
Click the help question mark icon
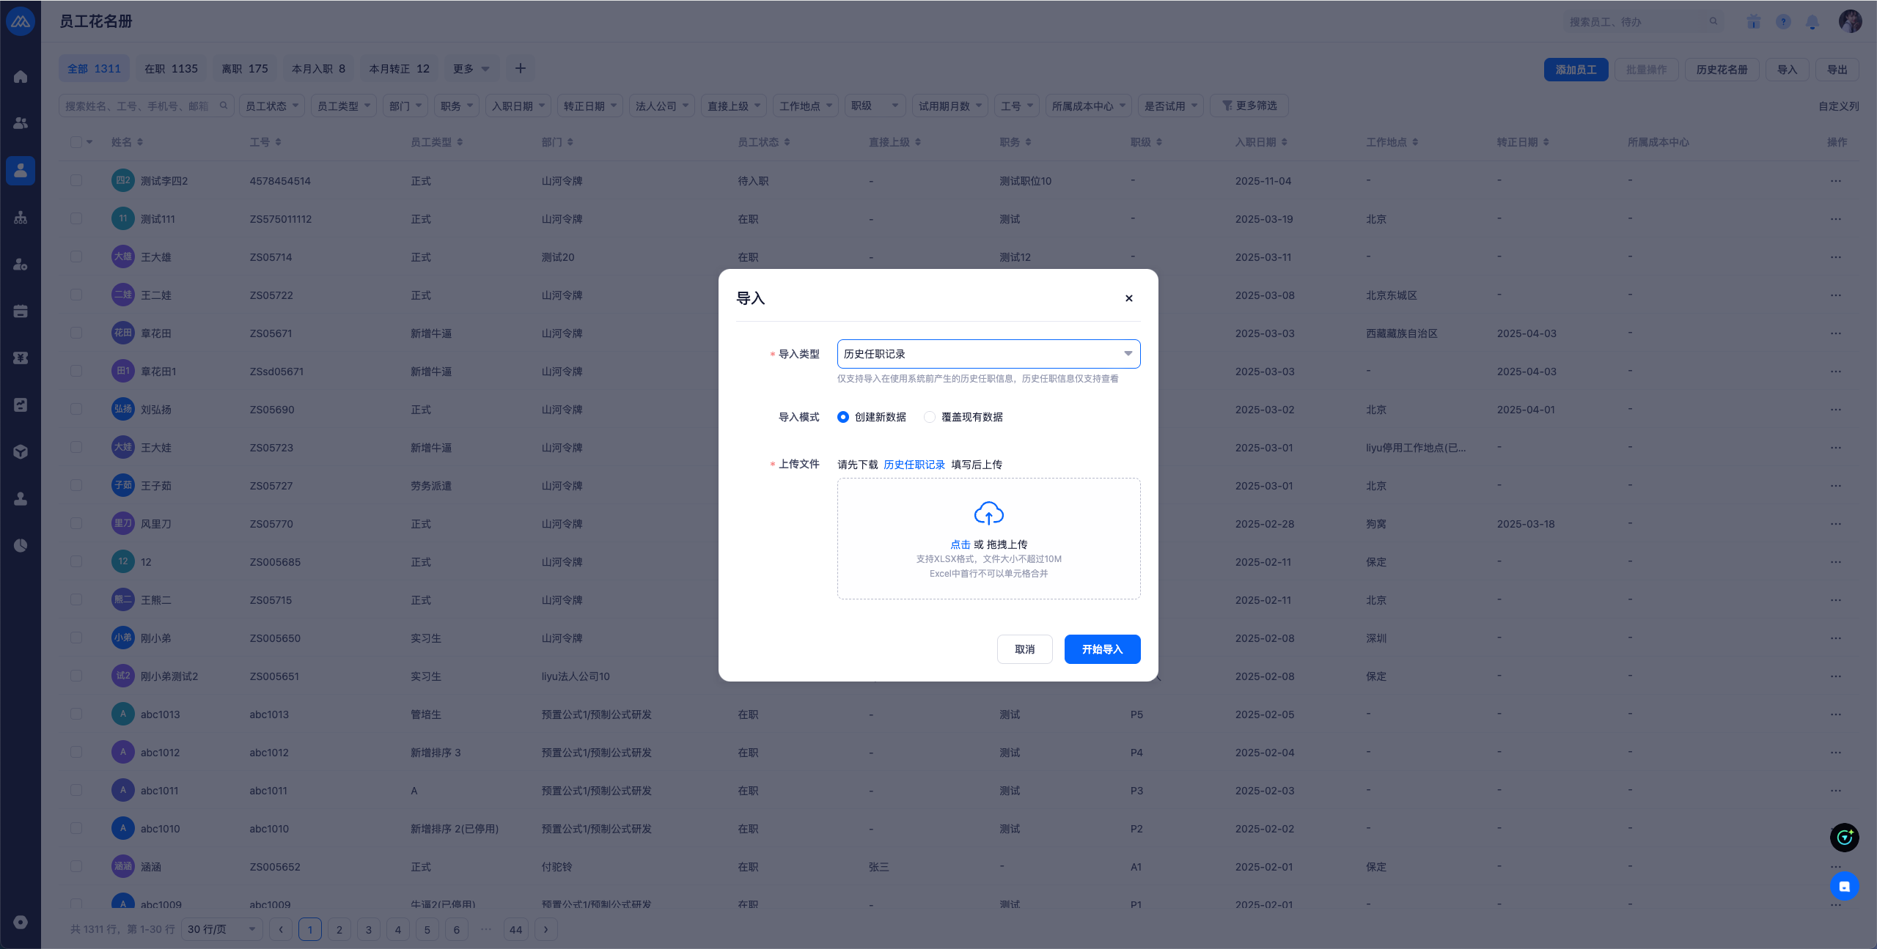(1783, 22)
